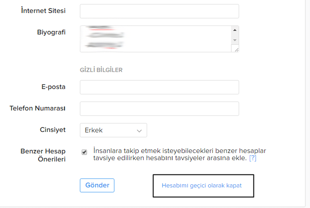Viewport: 310px width, 208px height.
Task: Click Hesabımı geçici olarak kapat link
Action: click(x=201, y=186)
